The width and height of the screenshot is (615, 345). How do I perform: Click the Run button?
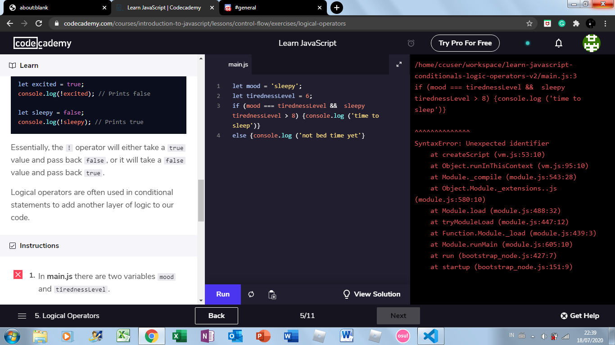click(x=223, y=294)
